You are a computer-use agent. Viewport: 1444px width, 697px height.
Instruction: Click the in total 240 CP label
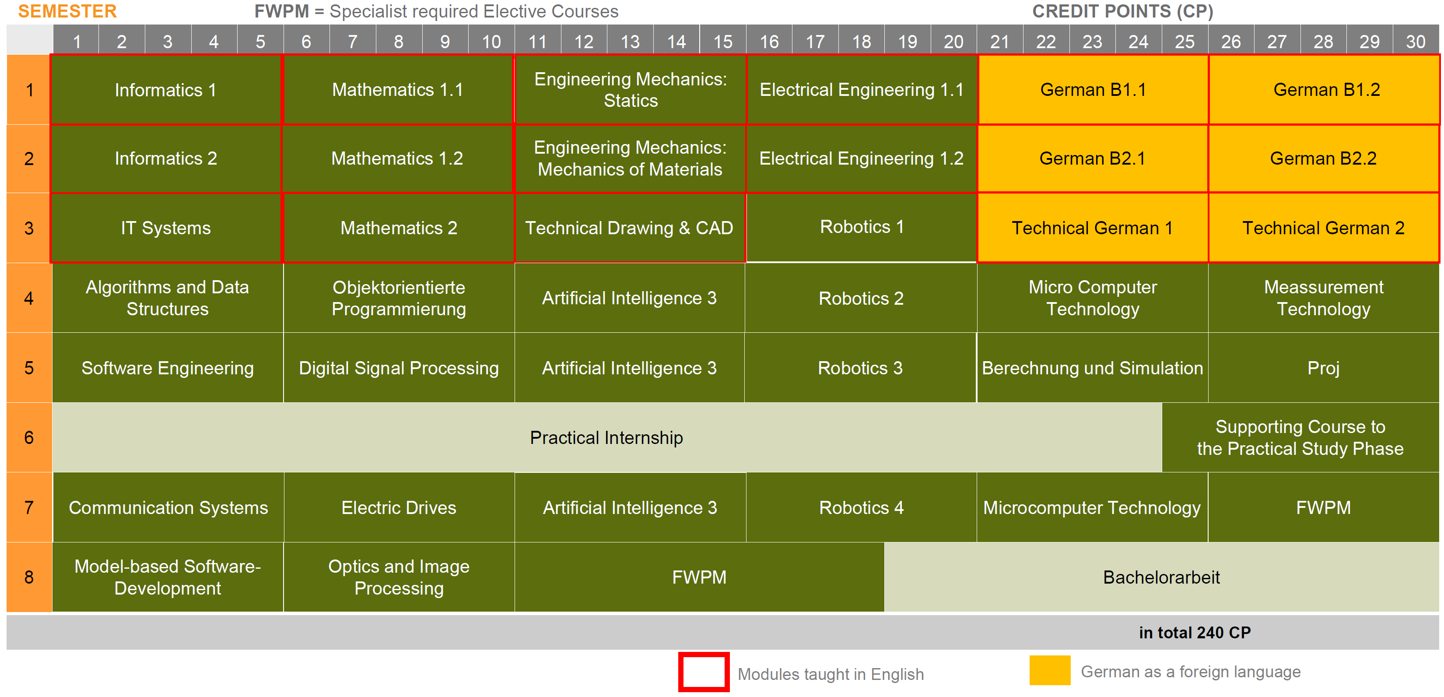point(1194,633)
